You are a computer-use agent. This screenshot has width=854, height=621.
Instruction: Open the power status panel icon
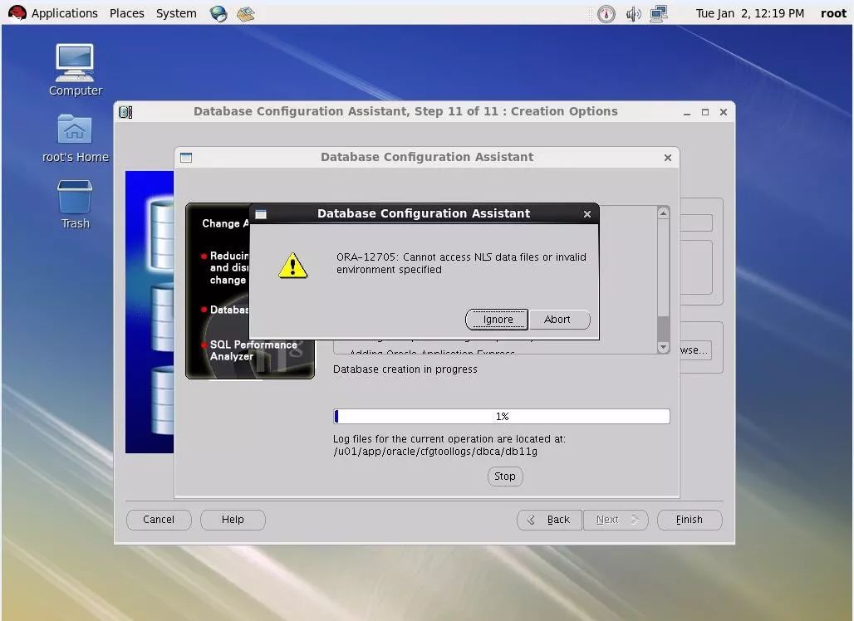(x=606, y=13)
